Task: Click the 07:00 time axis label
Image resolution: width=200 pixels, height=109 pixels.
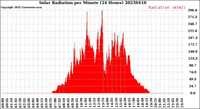Action: coord(55,103)
